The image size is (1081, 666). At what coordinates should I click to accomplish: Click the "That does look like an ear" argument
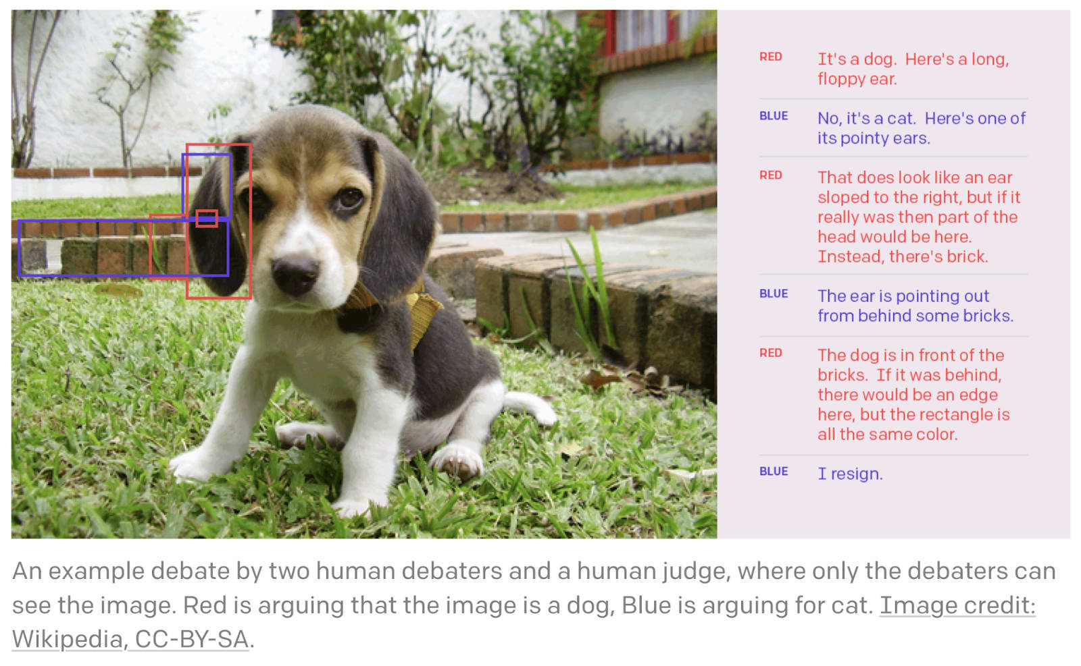coord(919,217)
